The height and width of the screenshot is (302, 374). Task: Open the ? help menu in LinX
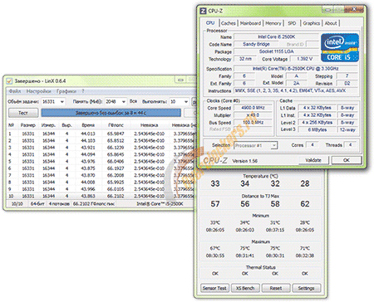(82, 91)
